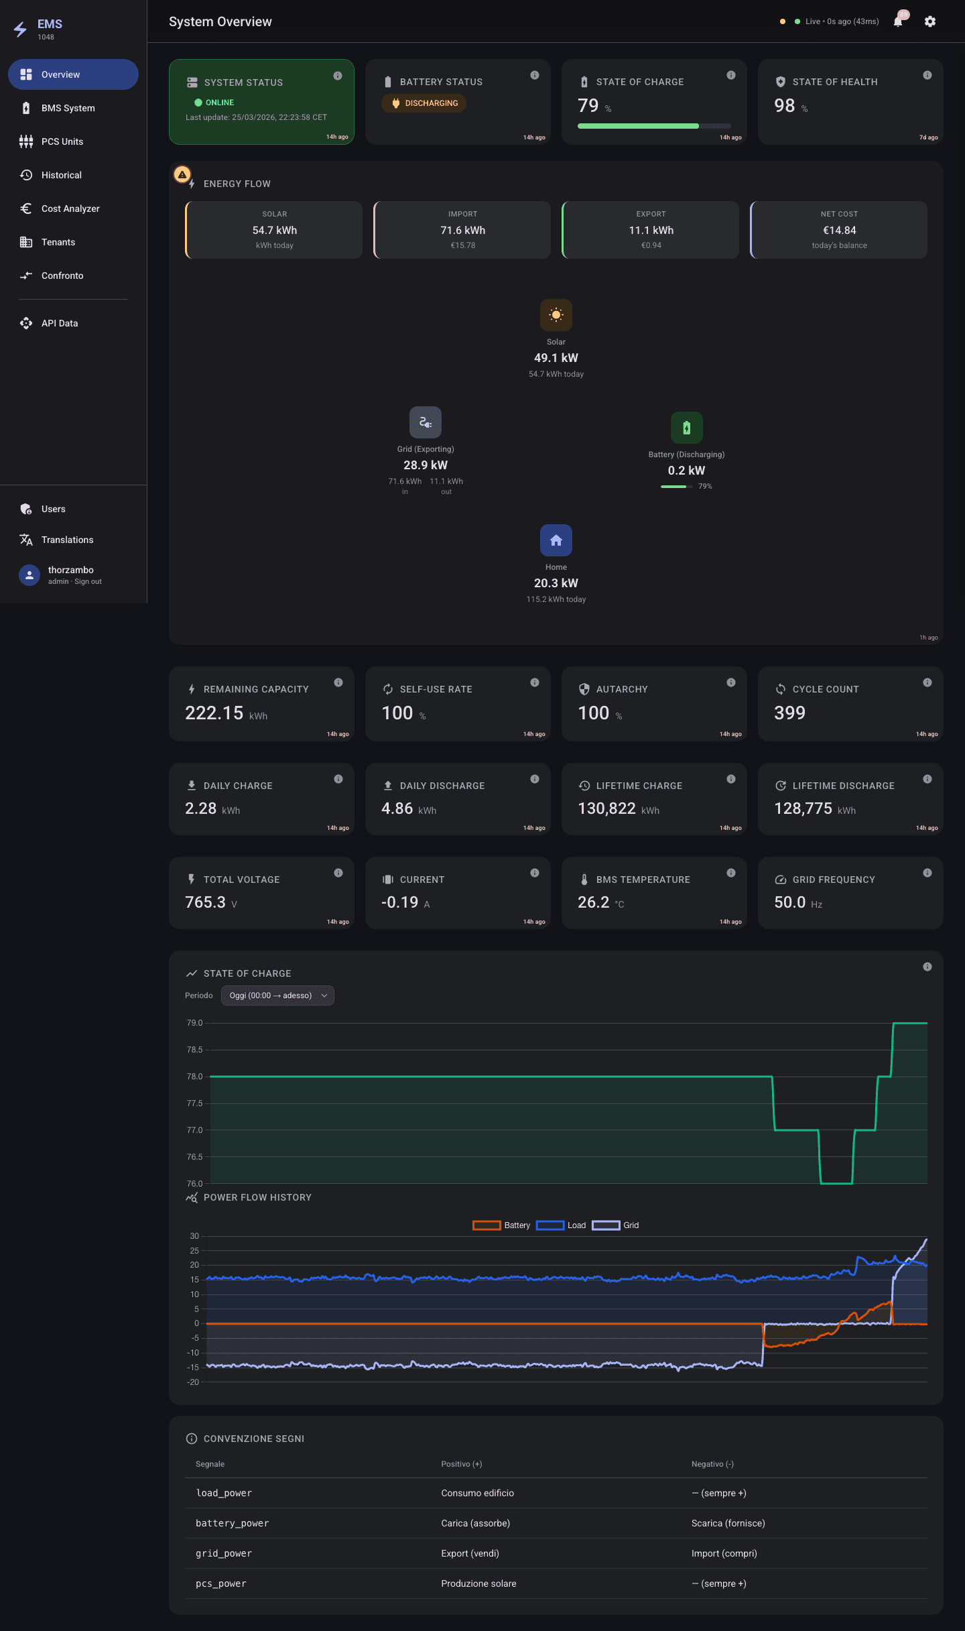The width and height of the screenshot is (965, 1631).
Task: Click the Battery discharging icon in energy flow
Action: click(x=687, y=428)
